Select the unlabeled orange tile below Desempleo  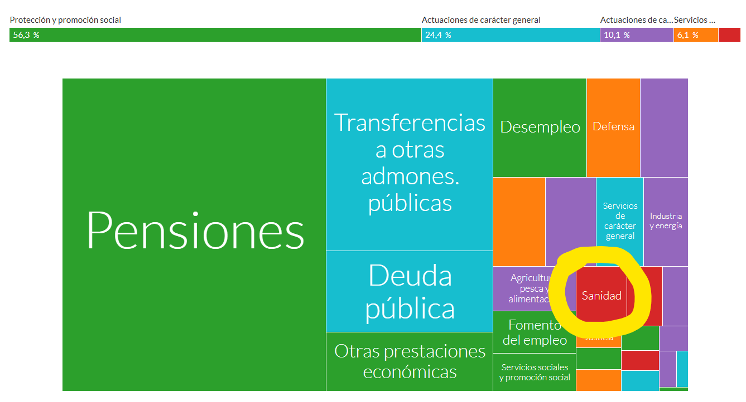point(519,221)
